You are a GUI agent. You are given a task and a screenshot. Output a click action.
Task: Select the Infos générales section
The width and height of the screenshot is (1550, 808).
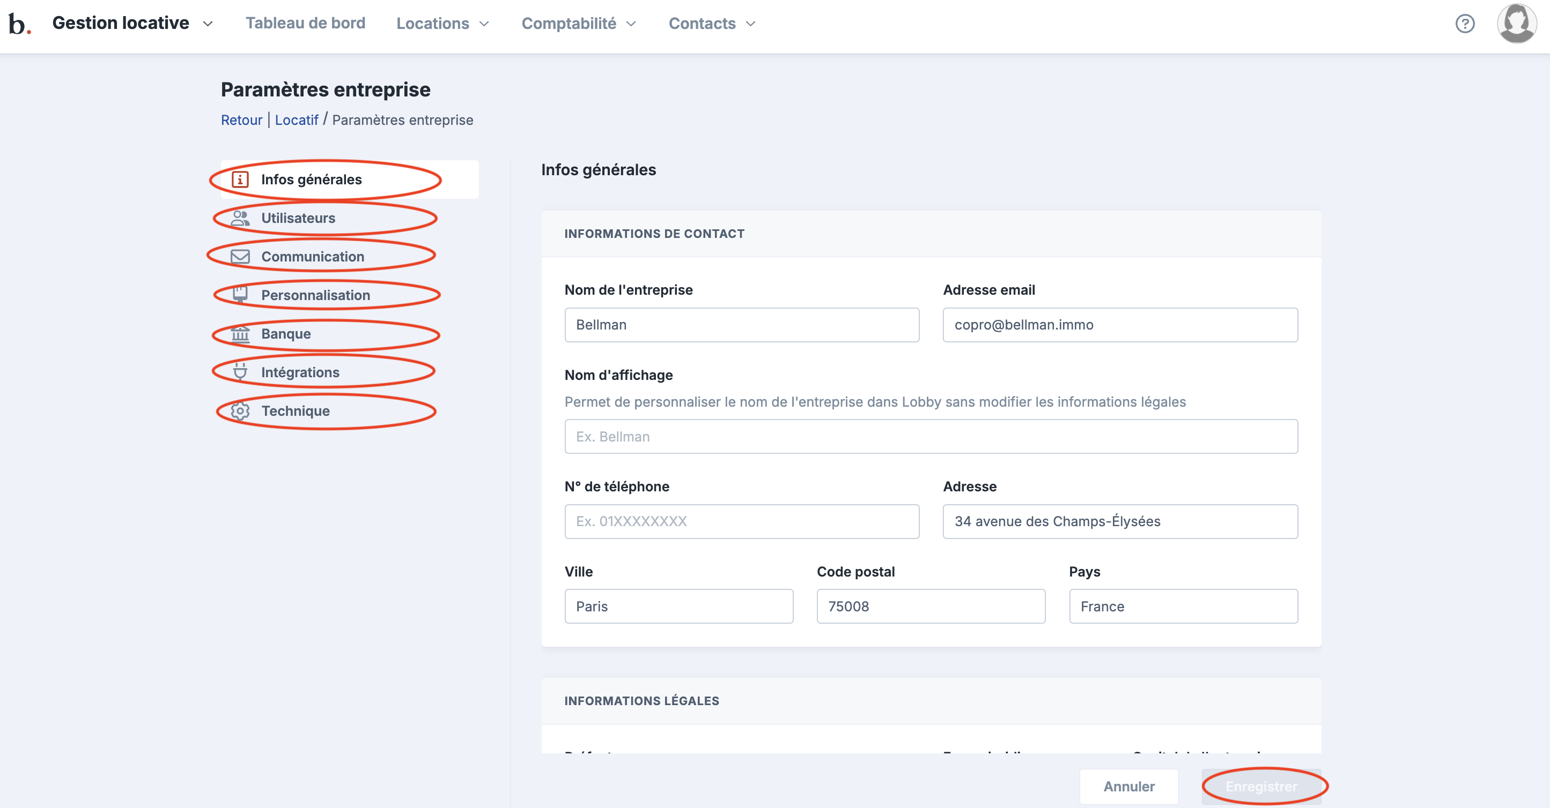click(311, 179)
